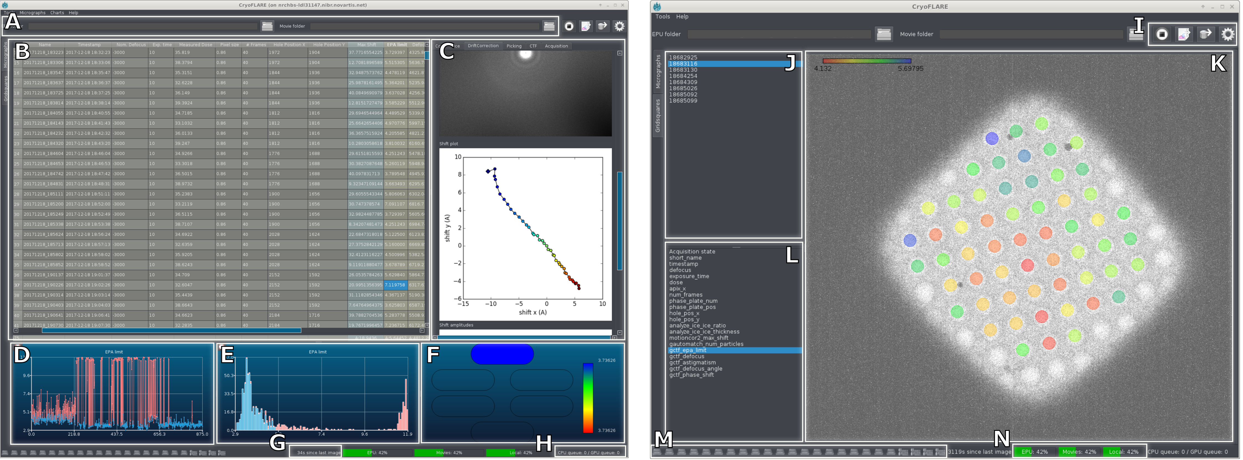The image size is (1243, 460).
Task: Browse for Movie folder in left window
Action: pos(549,27)
